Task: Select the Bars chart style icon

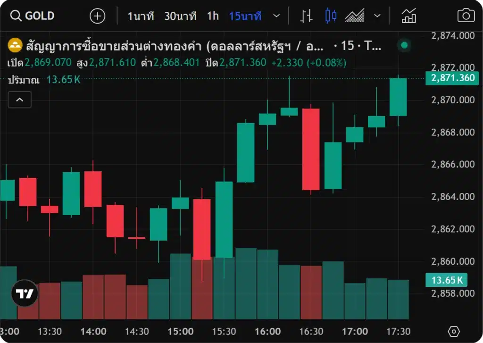Action: pos(307,16)
